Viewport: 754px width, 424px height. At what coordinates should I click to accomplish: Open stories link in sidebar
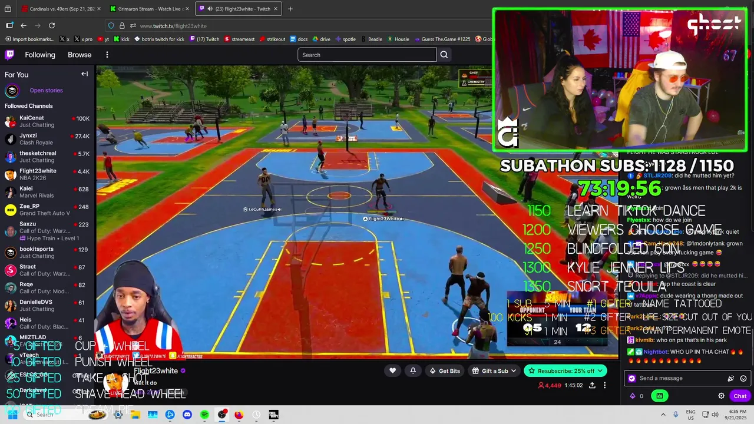pos(46,91)
